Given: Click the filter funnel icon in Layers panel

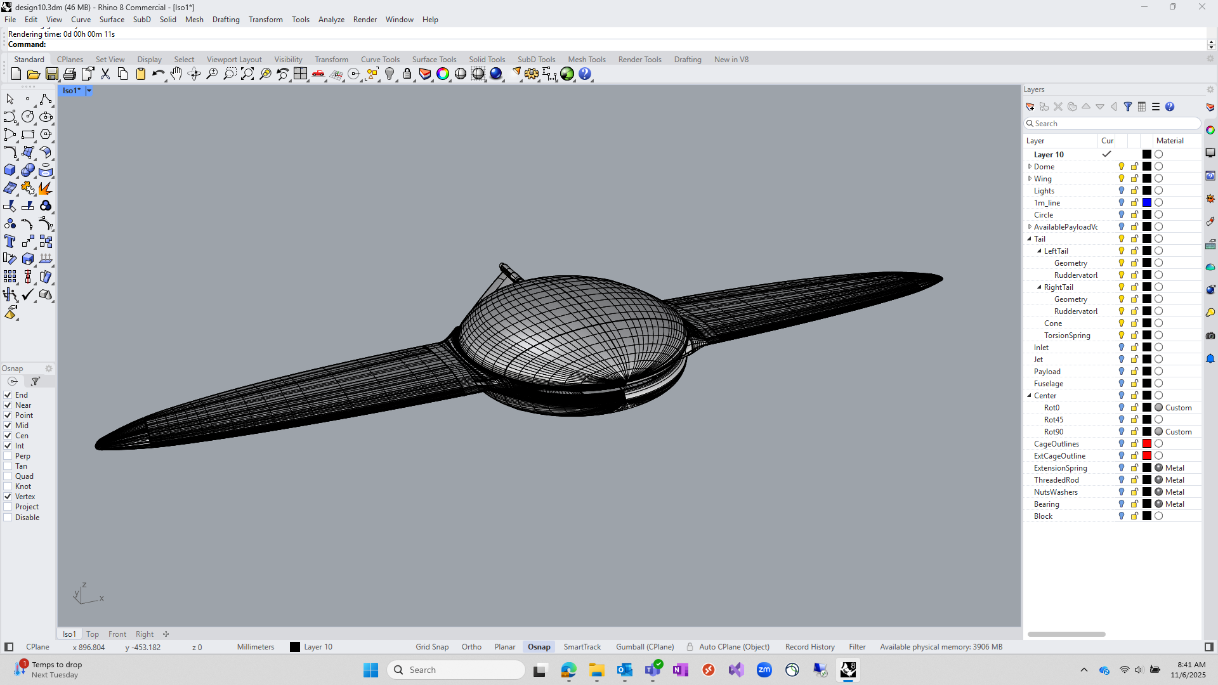Looking at the screenshot, I should pos(1128,107).
